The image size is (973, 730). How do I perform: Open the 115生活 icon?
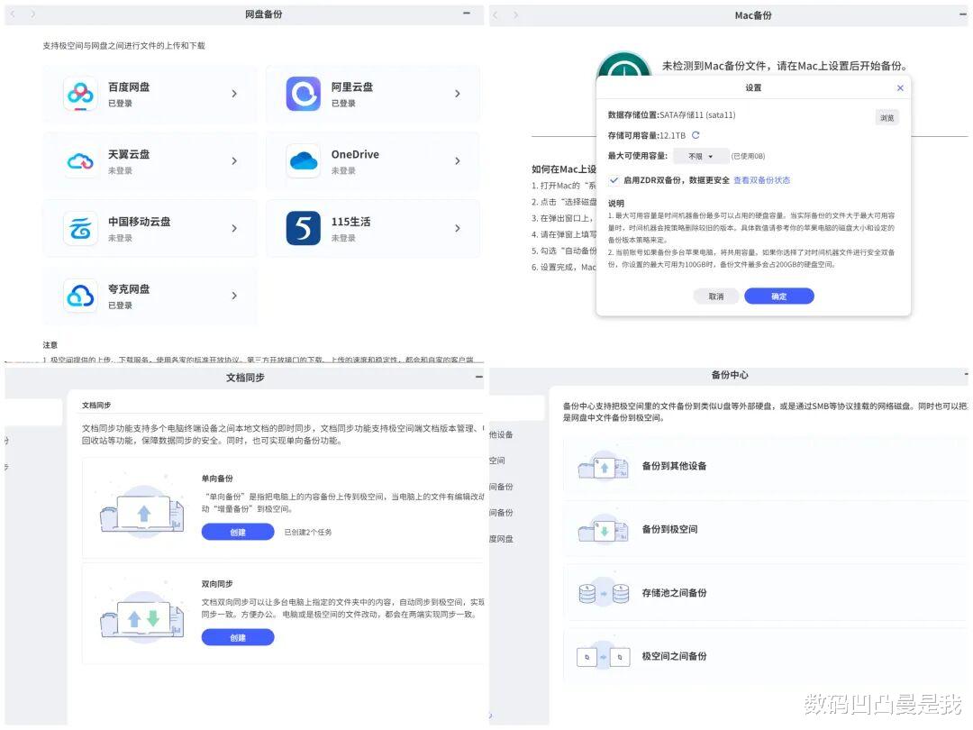(x=304, y=228)
